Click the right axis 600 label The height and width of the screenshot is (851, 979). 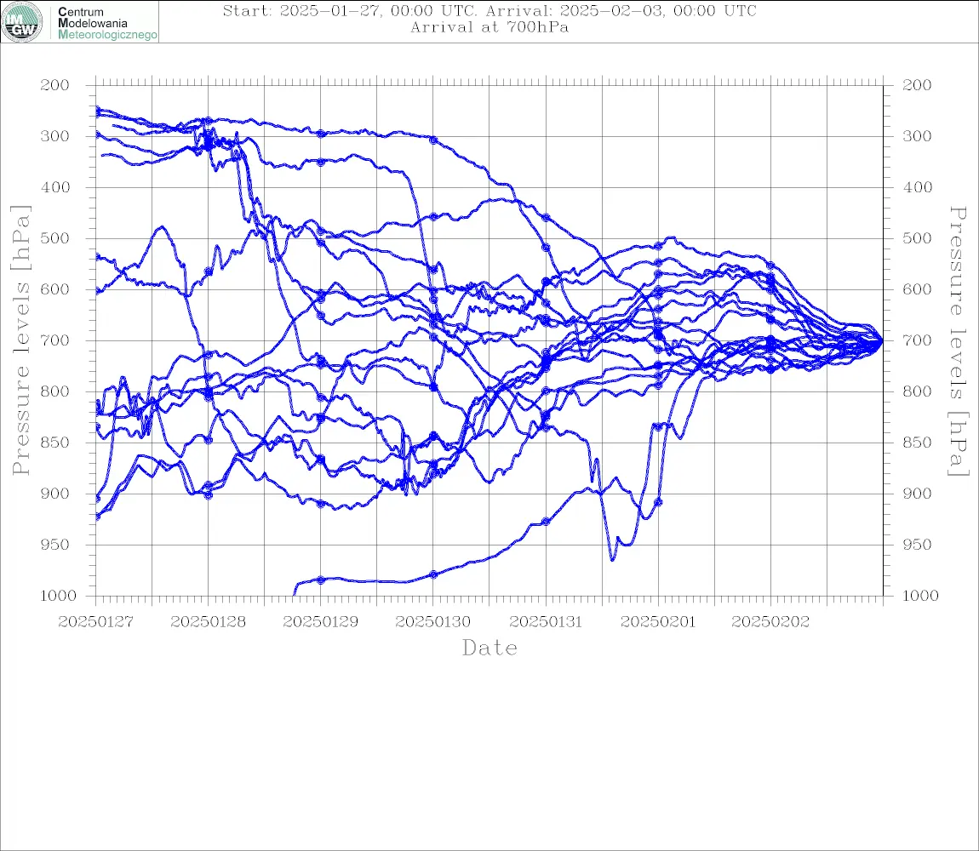pyautogui.click(x=917, y=289)
